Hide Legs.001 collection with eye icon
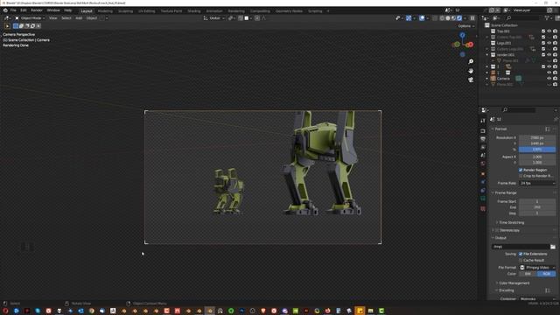560x315 pixels. point(549,43)
